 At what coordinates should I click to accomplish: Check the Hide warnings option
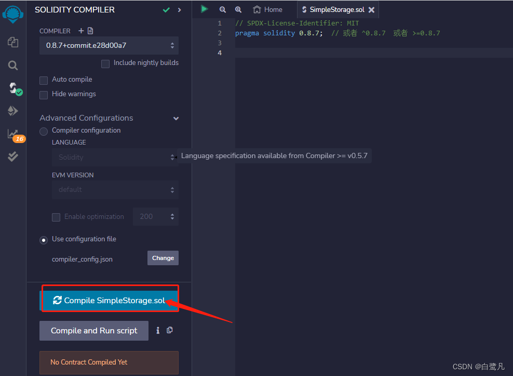point(44,95)
